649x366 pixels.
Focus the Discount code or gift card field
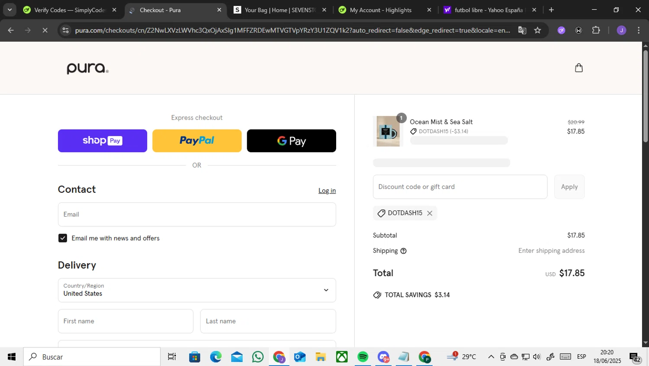click(460, 187)
